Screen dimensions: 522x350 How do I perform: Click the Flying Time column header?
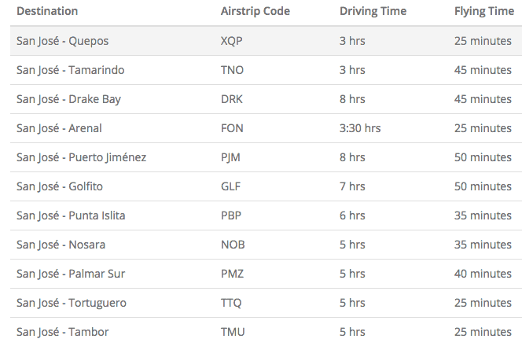(x=484, y=11)
